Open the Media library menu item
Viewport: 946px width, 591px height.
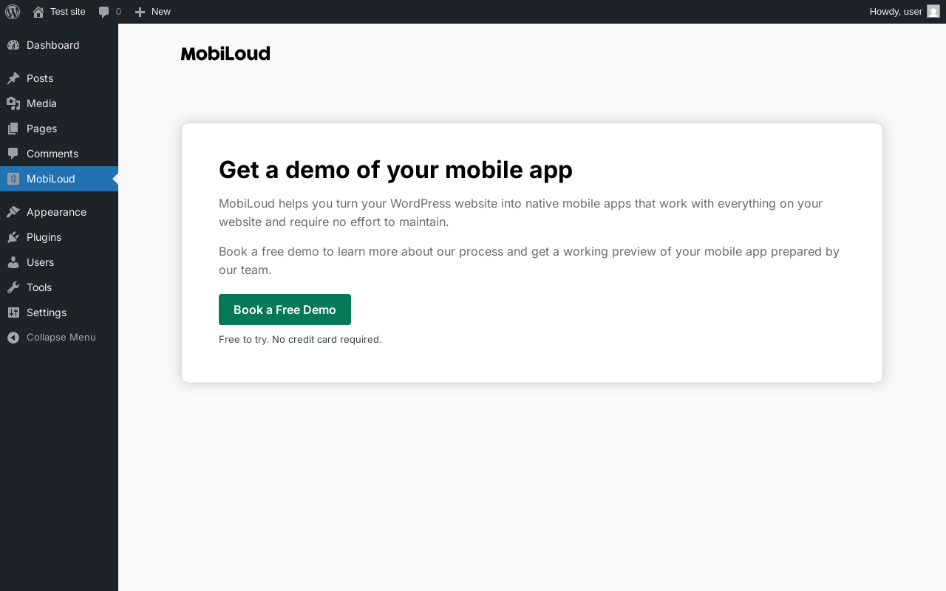[59, 103]
